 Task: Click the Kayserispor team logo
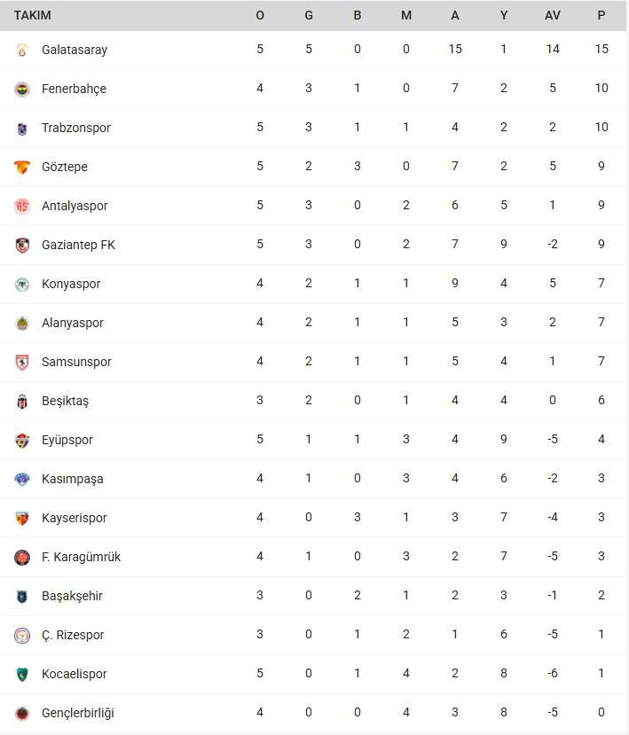pos(22,519)
